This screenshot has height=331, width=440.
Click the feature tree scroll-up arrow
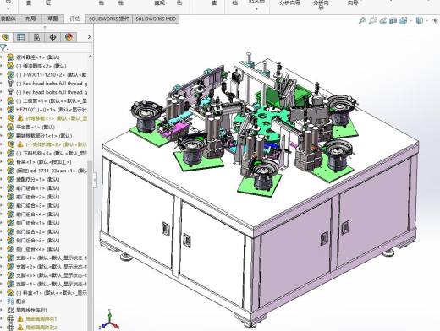90,57
